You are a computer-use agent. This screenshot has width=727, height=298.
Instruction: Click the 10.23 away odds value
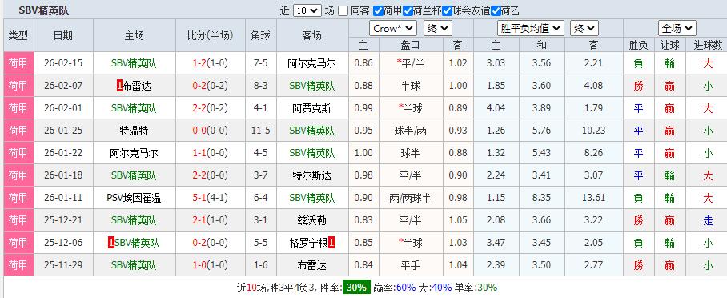pyautogui.click(x=594, y=131)
